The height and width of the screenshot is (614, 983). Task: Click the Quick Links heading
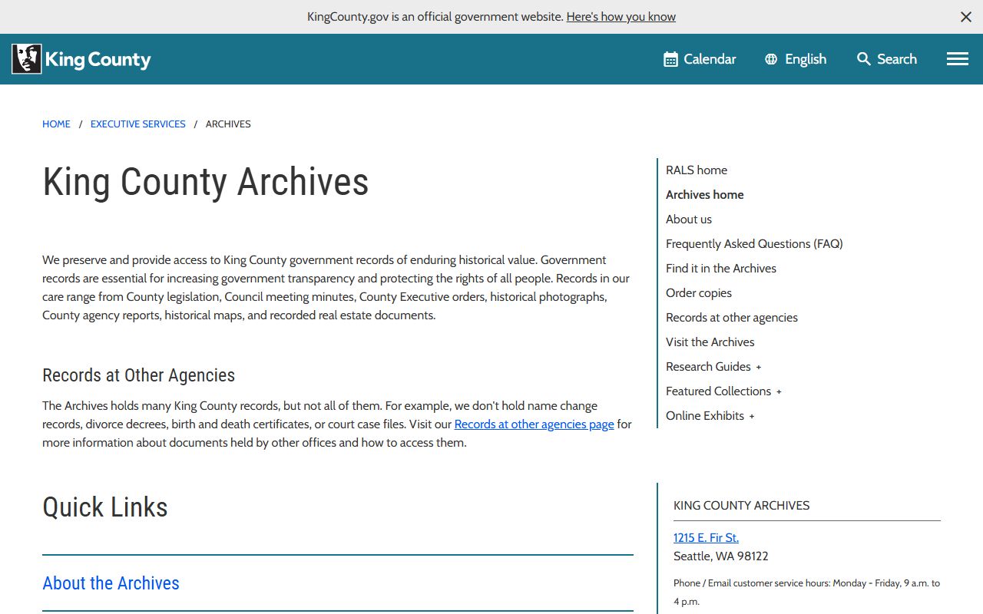[105, 507]
